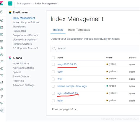Screen dimensions: 140x122
Task: Open the Management gear icon
Action: 2,110
